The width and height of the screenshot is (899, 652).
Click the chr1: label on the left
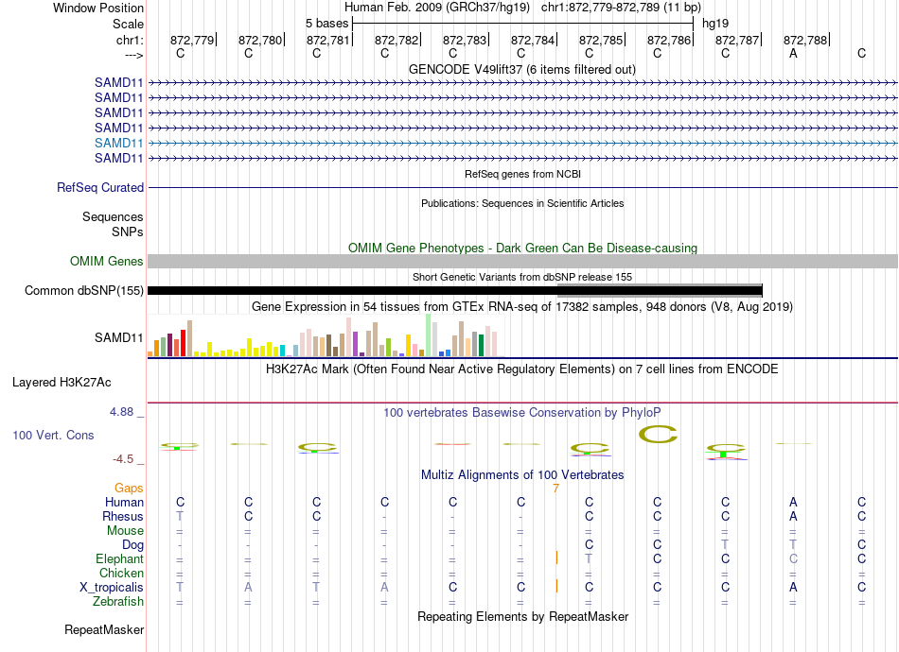(x=130, y=40)
